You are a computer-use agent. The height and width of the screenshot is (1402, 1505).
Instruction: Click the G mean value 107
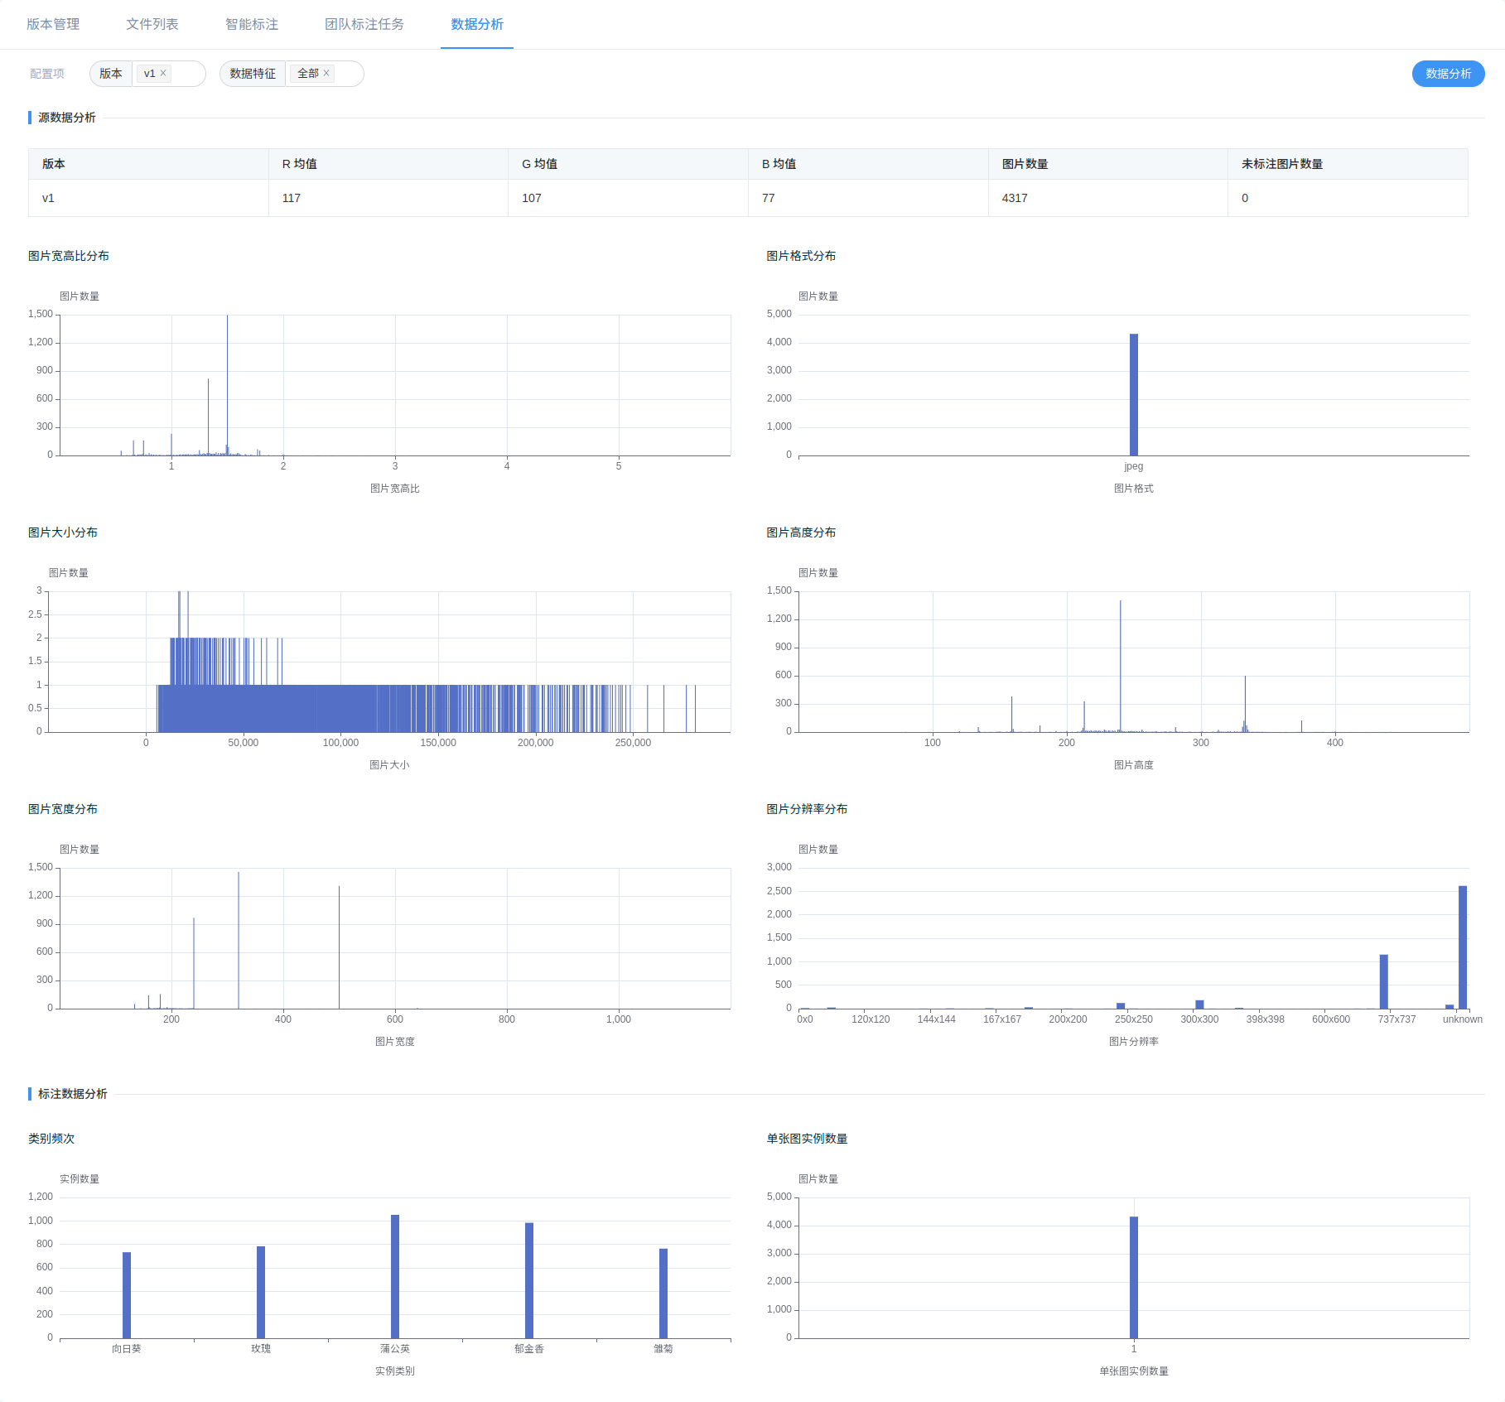531,198
